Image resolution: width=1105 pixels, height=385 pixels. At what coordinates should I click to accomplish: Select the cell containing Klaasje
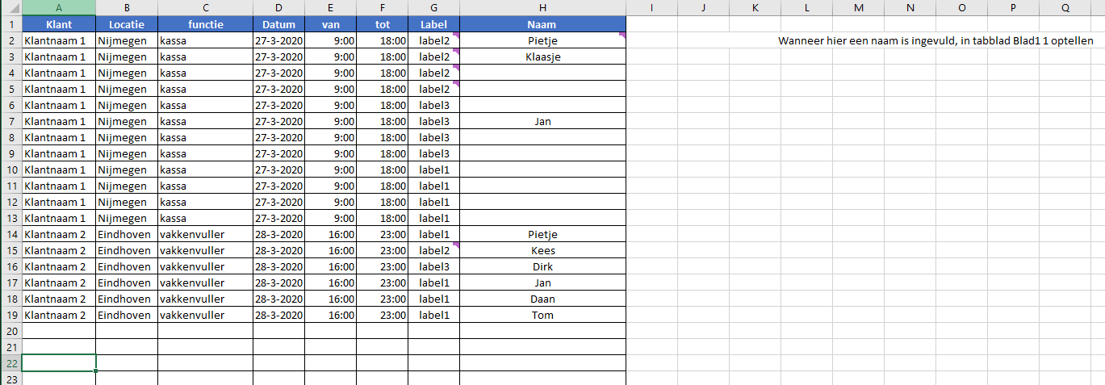(542, 56)
